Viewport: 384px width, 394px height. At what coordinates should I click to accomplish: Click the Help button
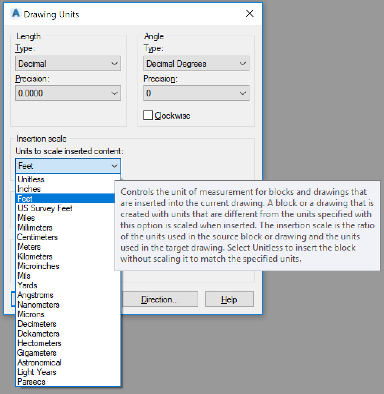pyautogui.click(x=229, y=299)
